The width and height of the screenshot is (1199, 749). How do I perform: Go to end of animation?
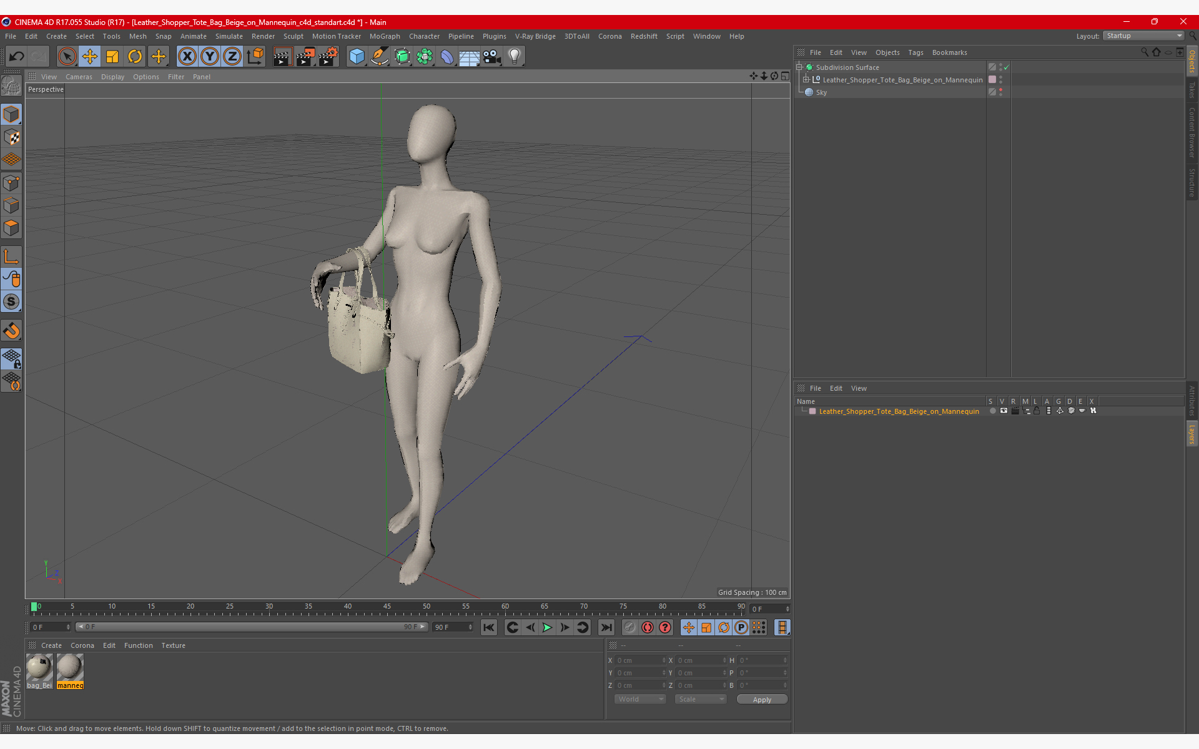[606, 627]
